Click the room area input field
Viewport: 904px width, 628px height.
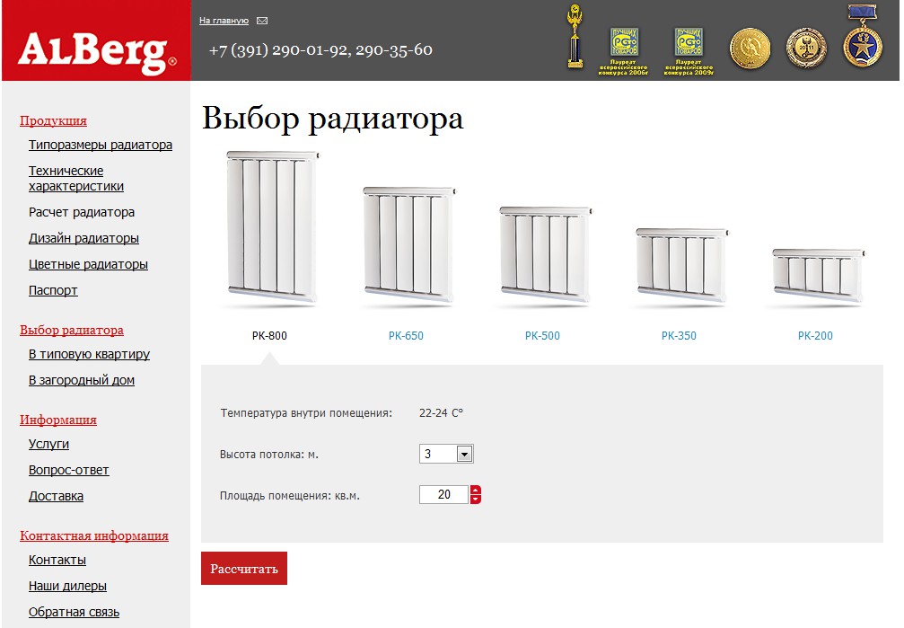point(443,495)
